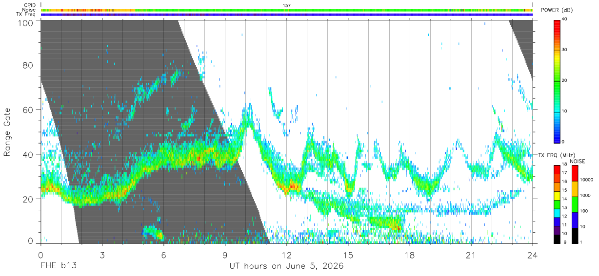Click the power scale value '30'
Image resolution: width=599 pixels, height=276 pixels.
(x=565, y=50)
